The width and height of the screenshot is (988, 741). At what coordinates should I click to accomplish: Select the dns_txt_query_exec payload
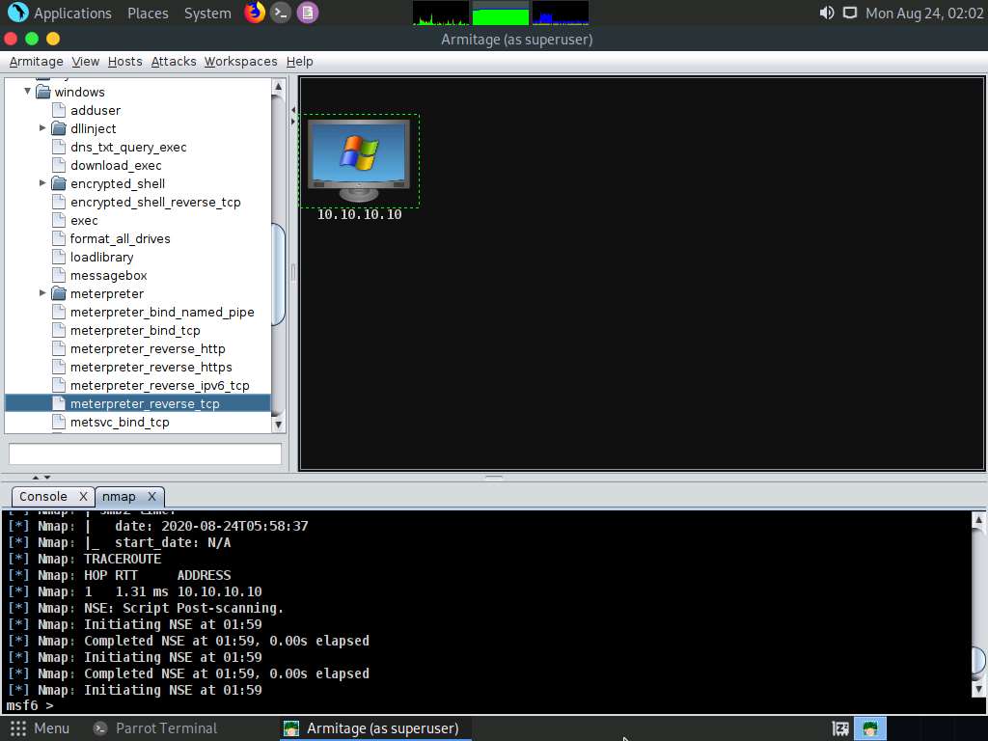click(128, 147)
